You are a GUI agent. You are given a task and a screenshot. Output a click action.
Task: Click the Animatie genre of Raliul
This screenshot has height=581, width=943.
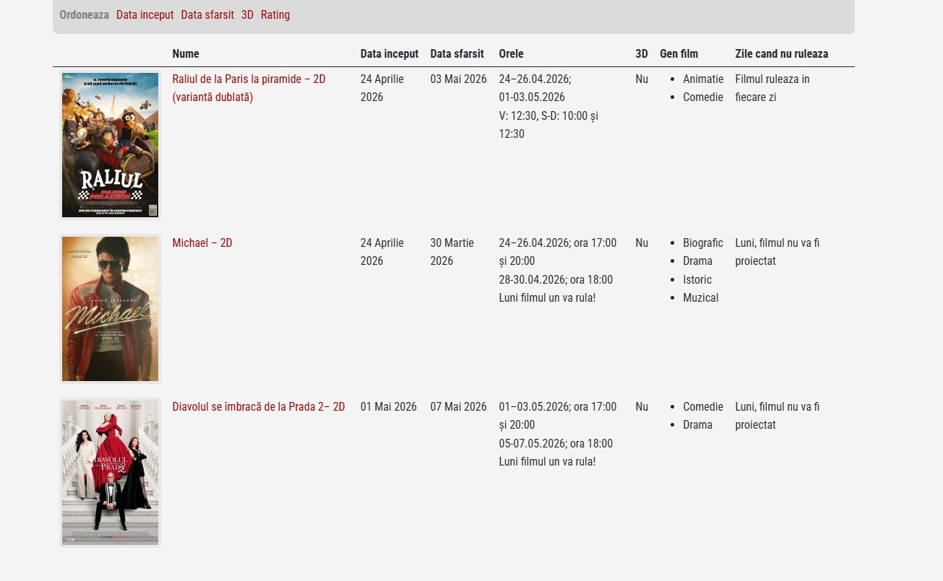click(x=703, y=79)
